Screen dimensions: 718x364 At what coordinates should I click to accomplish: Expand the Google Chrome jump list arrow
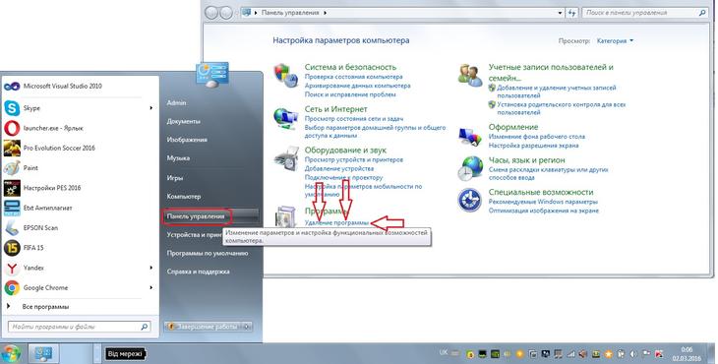click(151, 287)
